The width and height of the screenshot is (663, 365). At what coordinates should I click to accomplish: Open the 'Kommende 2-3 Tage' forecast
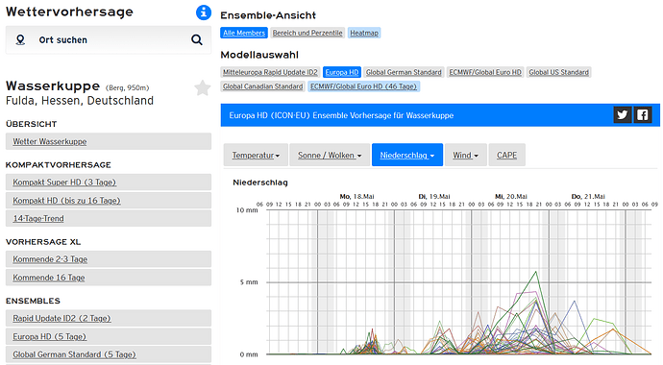tap(109, 259)
